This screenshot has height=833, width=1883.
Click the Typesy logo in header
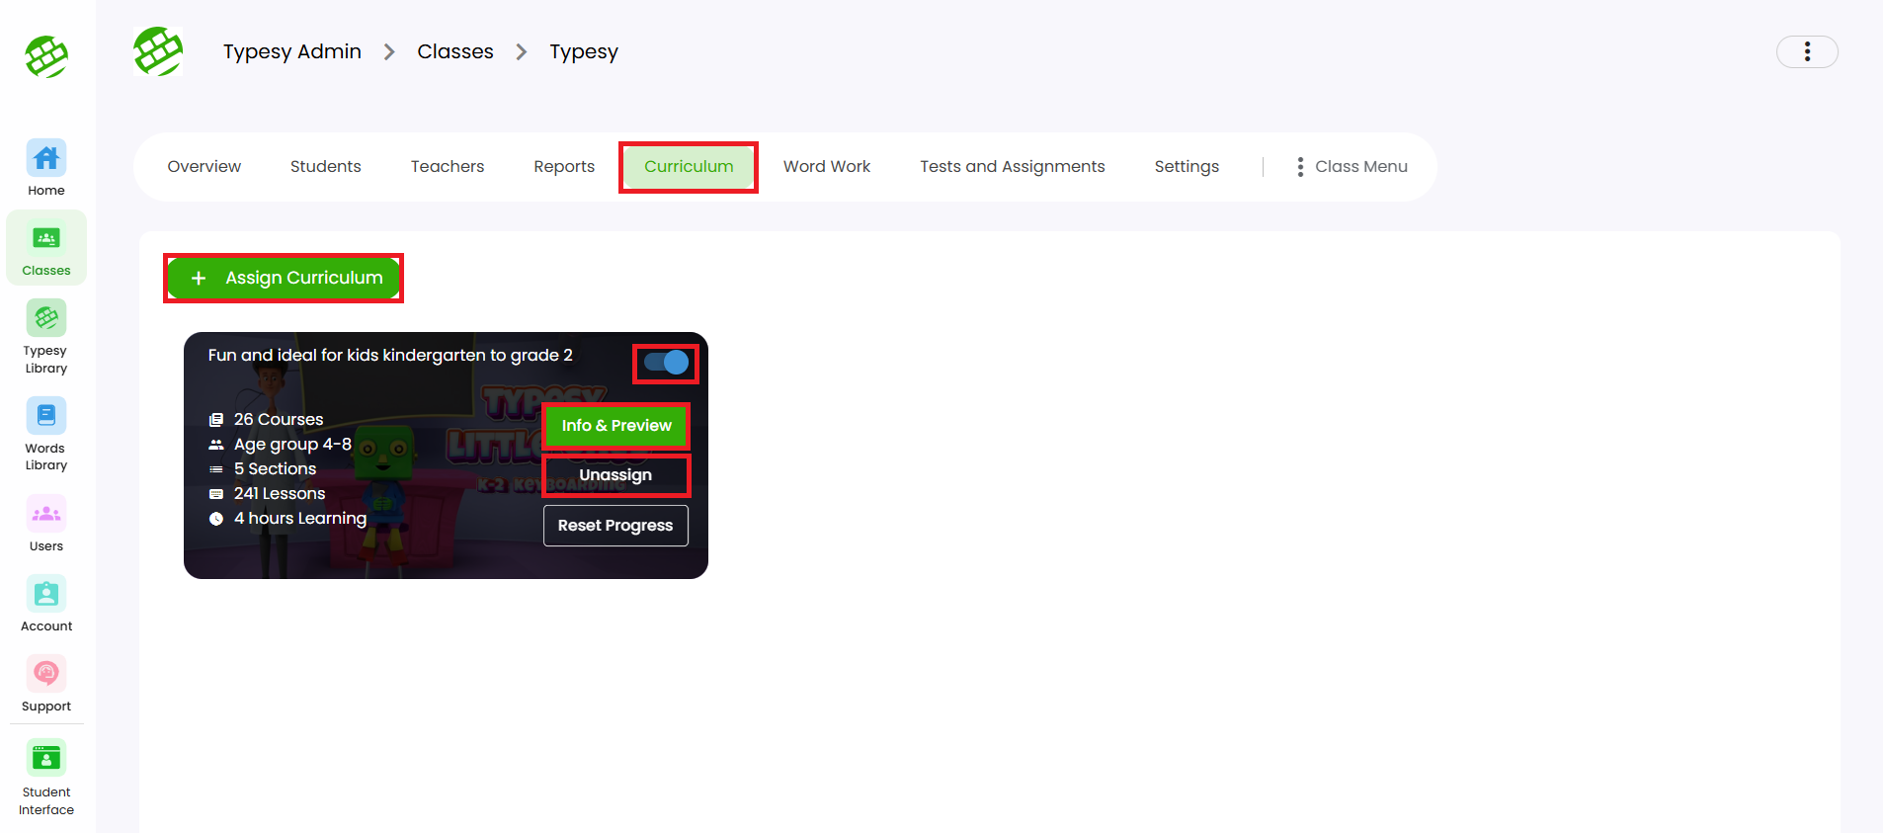pyautogui.click(x=158, y=51)
